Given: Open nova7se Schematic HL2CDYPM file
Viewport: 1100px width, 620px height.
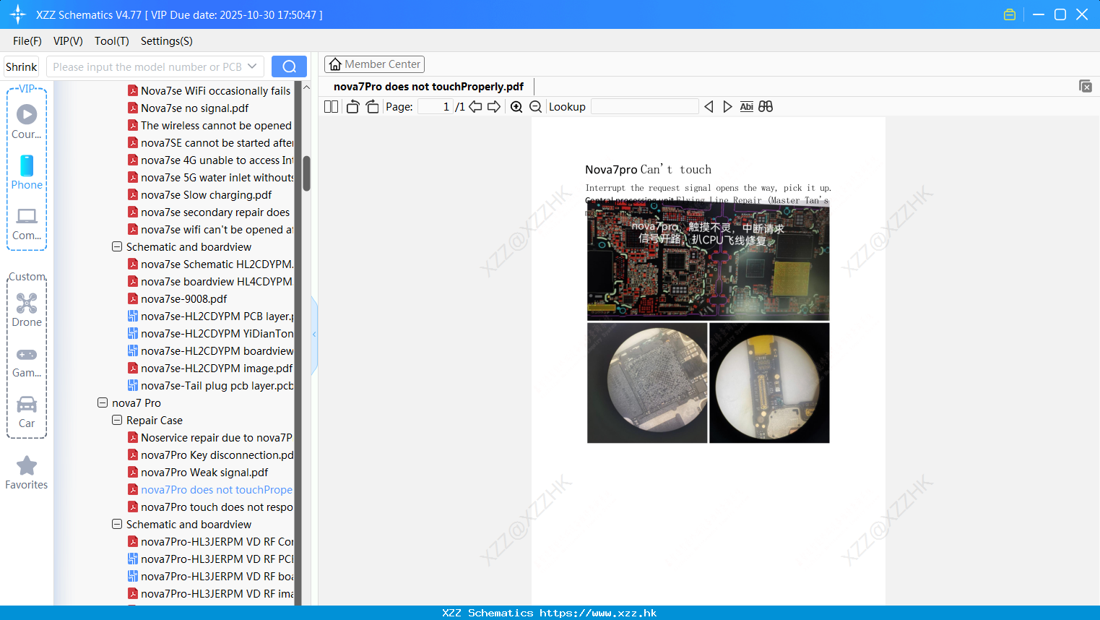Looking at the screenshot, I should coord(211,264).
